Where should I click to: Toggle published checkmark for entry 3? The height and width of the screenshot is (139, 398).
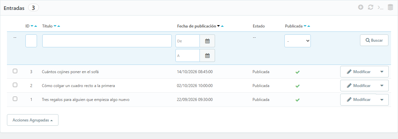297,72
